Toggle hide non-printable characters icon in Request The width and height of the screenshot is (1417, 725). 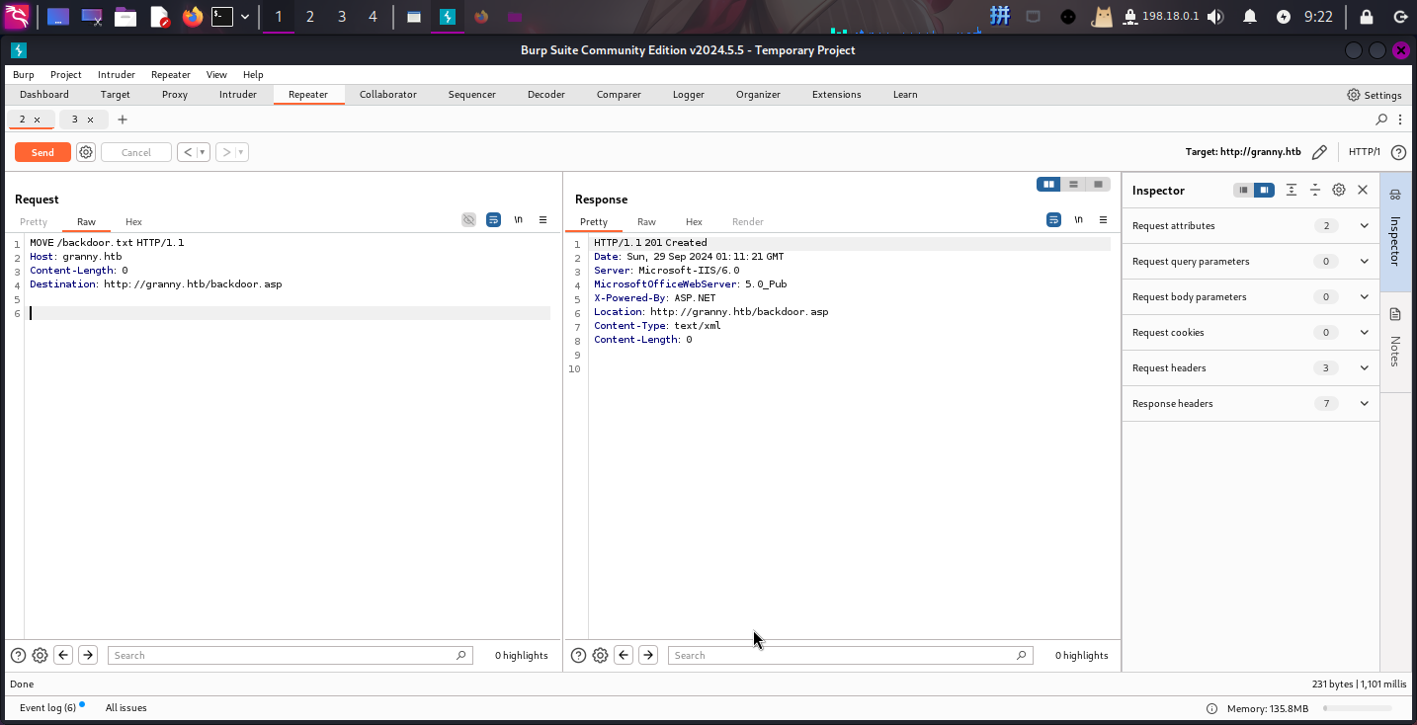pos(469,220)
